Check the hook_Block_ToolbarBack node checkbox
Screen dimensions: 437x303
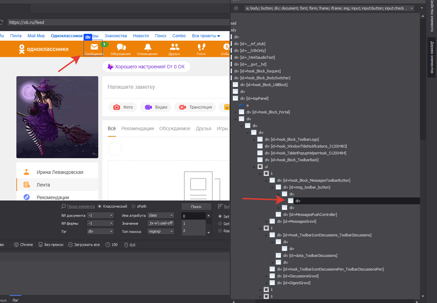260,160
